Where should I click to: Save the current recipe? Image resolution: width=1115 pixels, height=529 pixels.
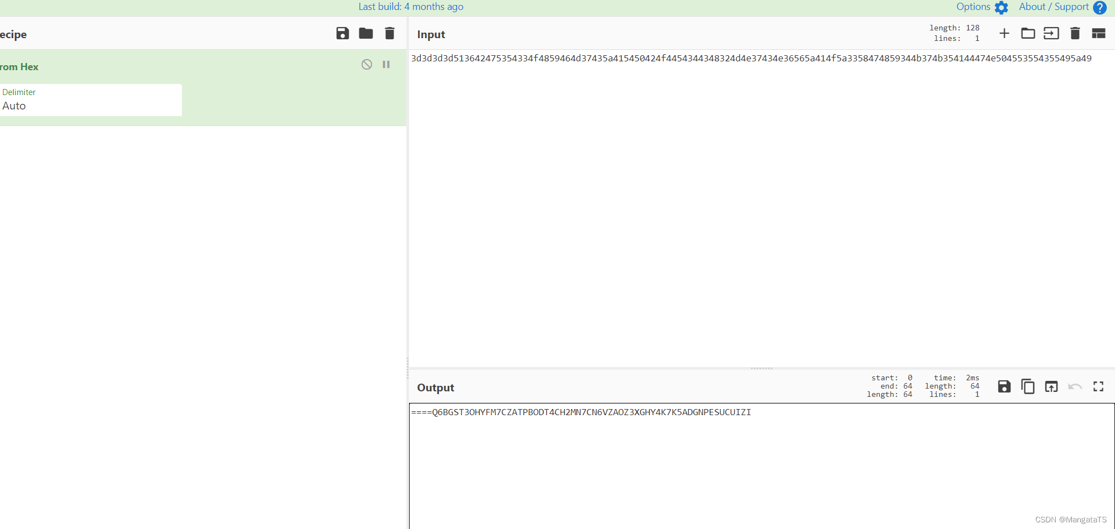342,33
